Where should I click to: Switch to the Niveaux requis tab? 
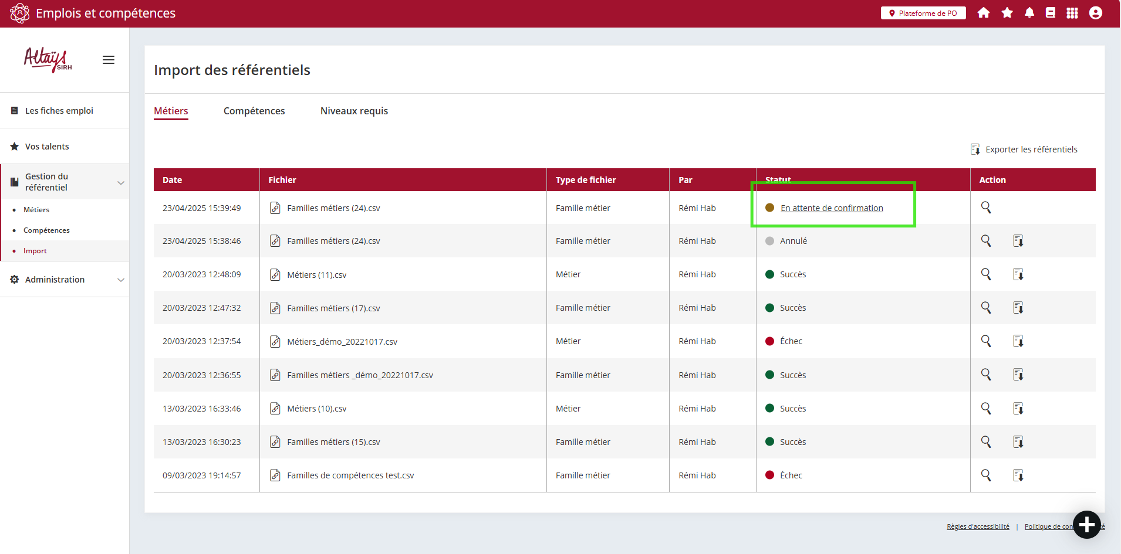(x=354, y=111)
